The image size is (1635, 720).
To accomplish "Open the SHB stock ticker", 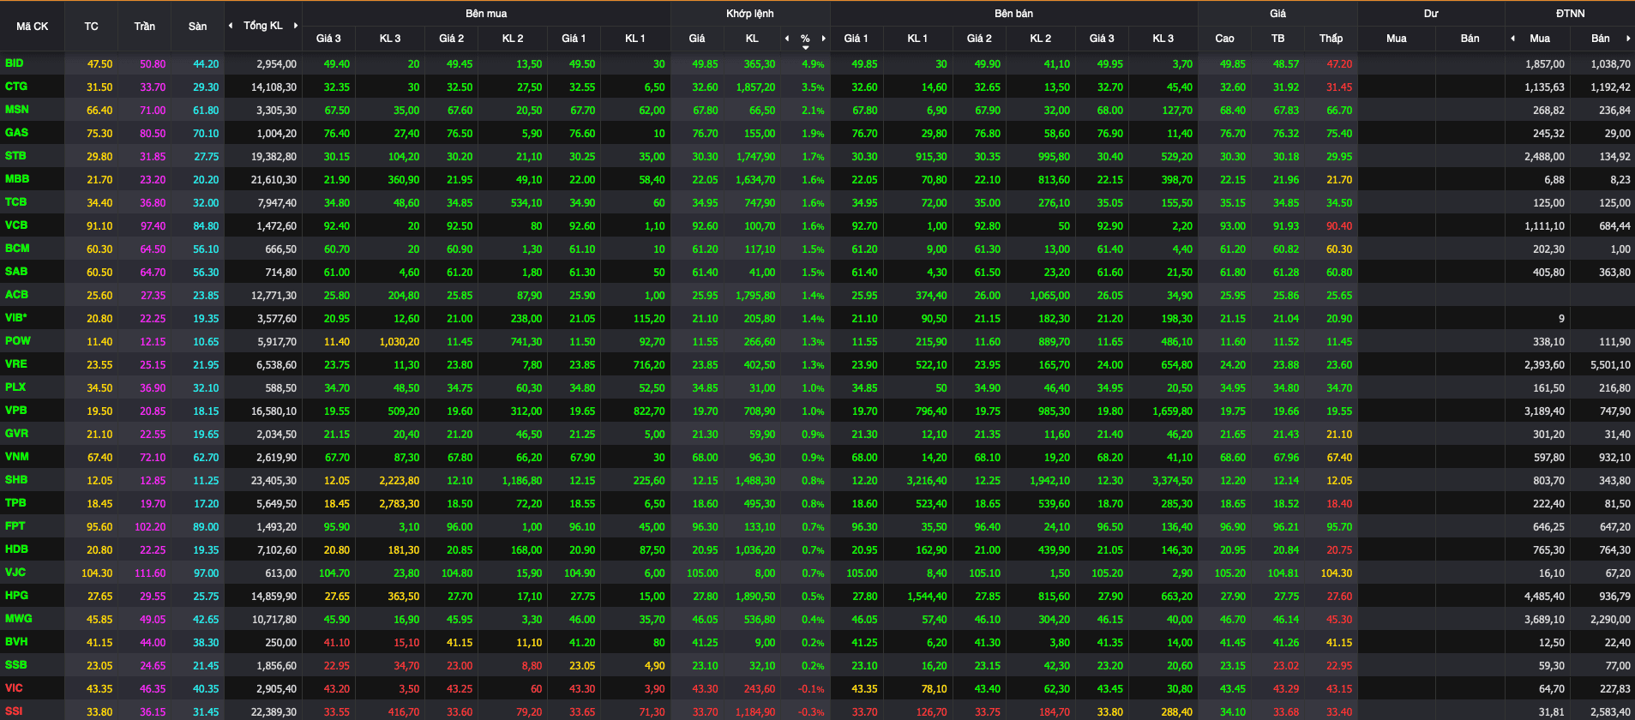I will tap(16, 480).
